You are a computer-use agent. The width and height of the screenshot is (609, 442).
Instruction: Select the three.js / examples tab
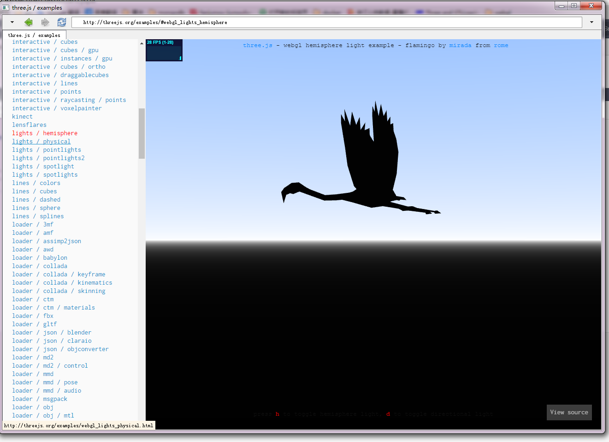[34, 35]
